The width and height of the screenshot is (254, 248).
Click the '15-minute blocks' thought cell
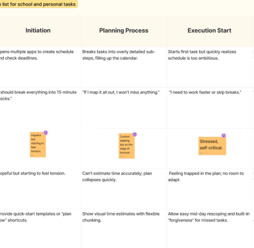(x=40, y=108)
